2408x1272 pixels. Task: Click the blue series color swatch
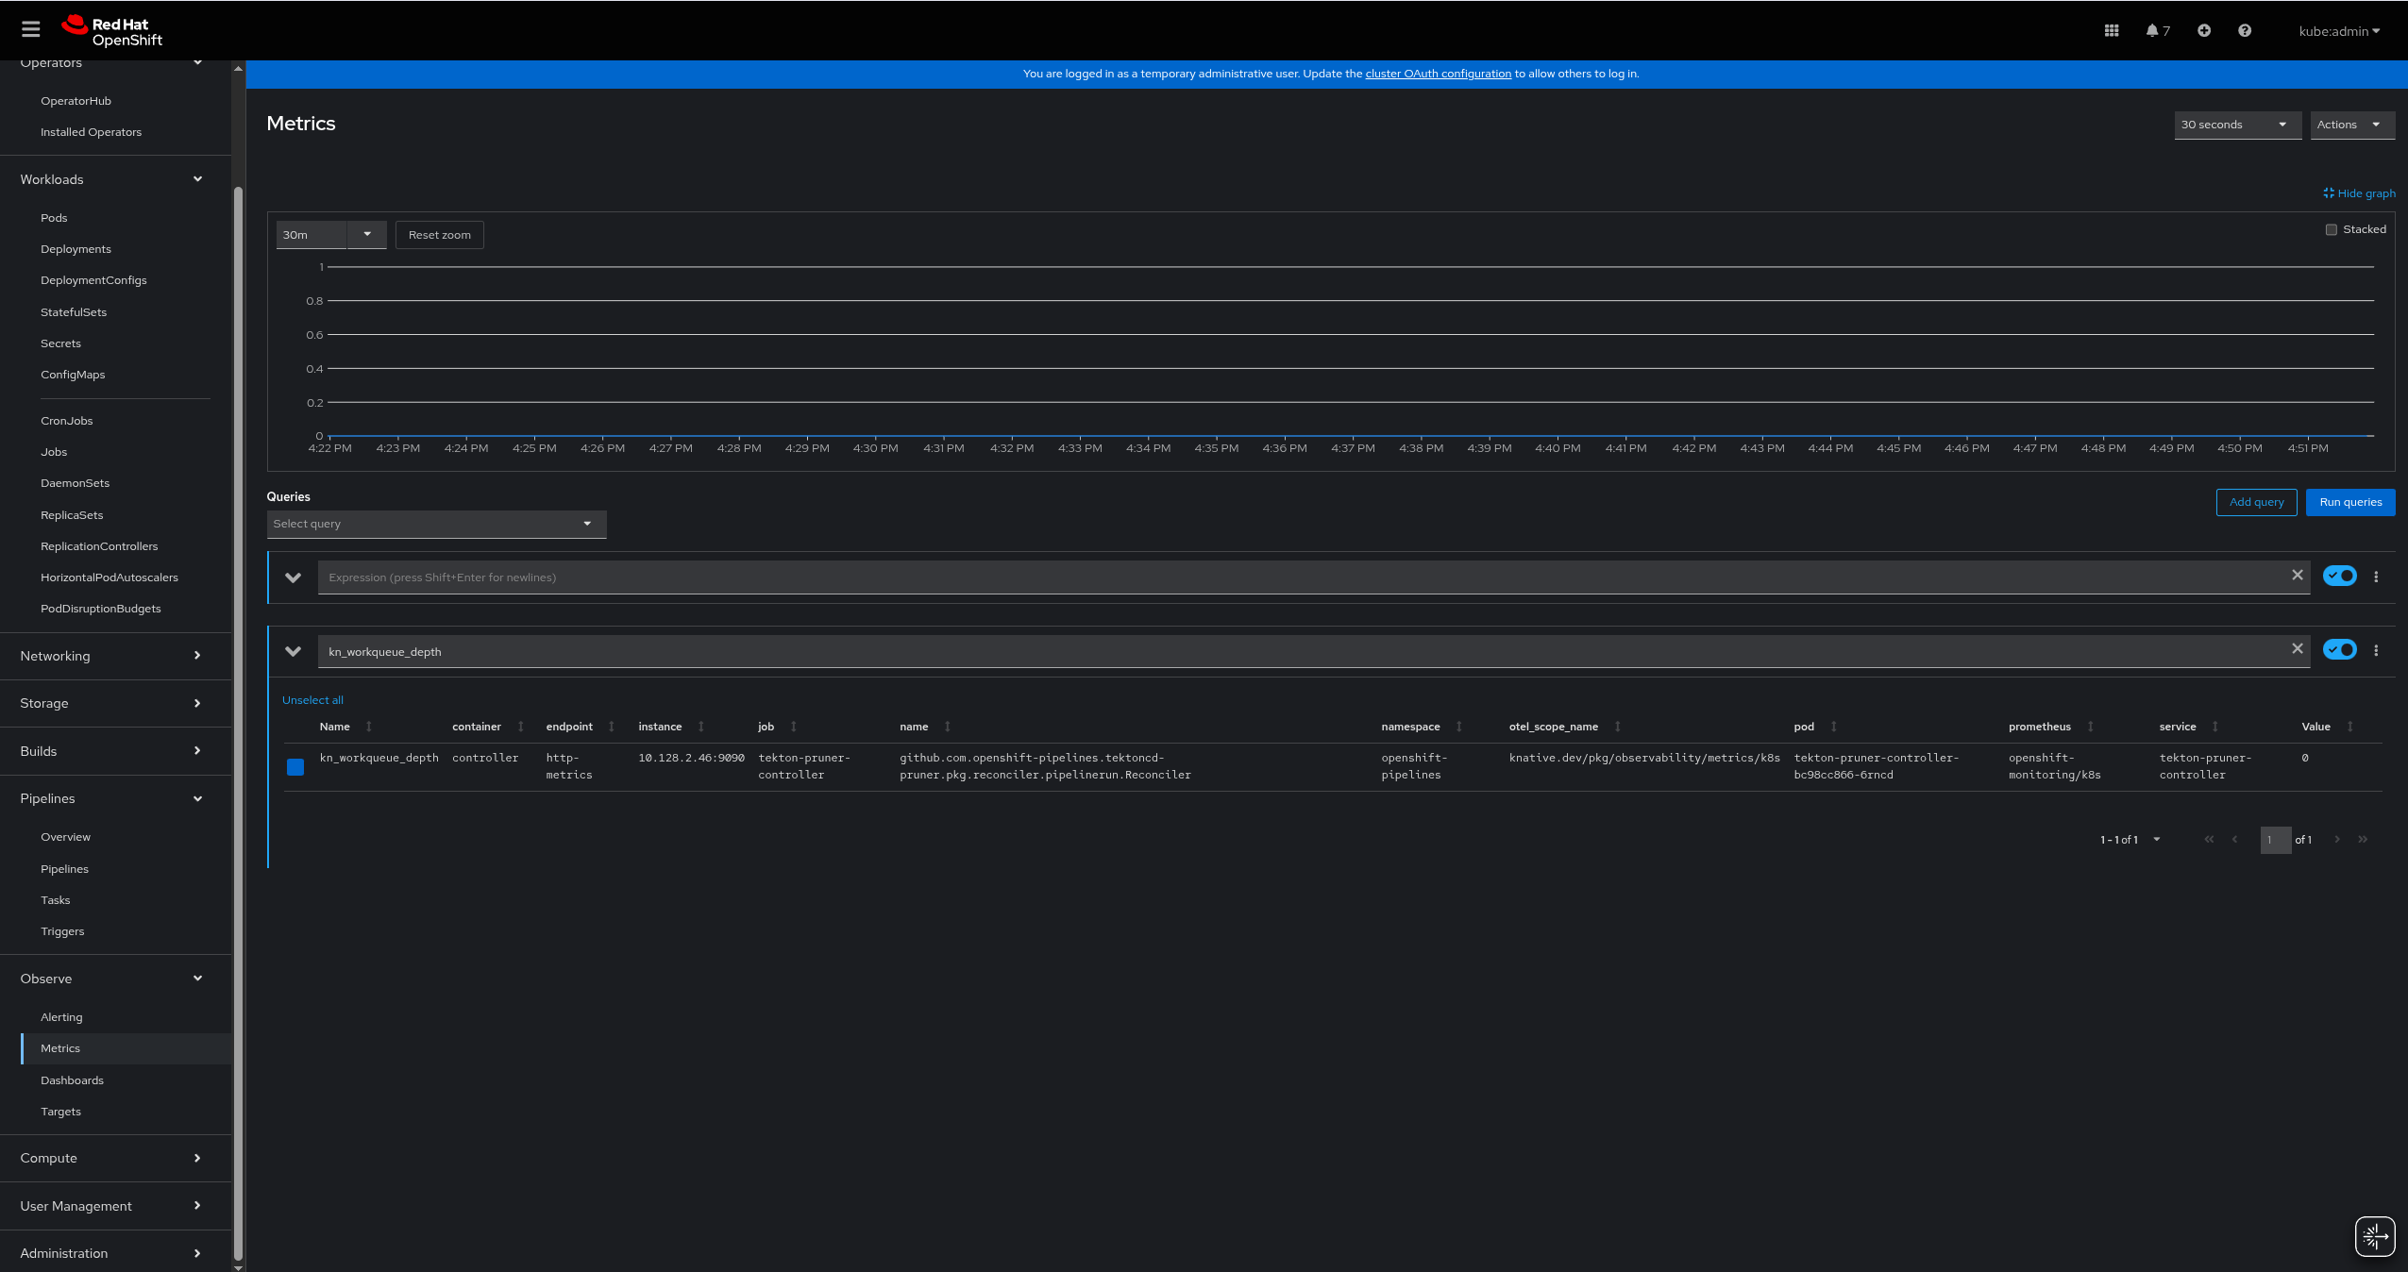(x=295, y=767)
